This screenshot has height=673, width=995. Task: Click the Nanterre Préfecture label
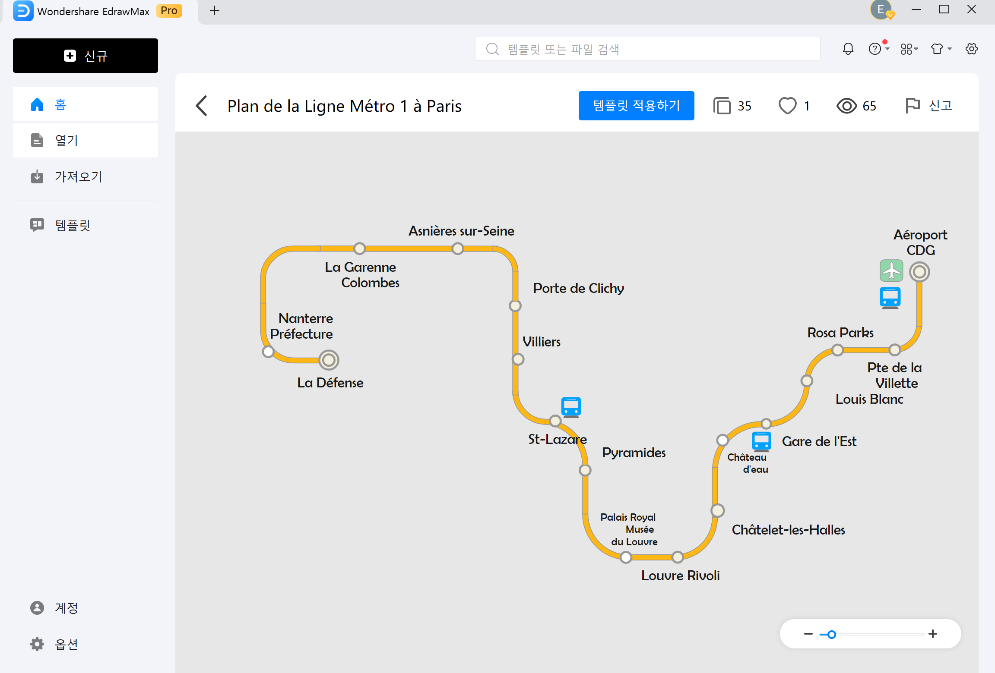click(x=301, y=326)
